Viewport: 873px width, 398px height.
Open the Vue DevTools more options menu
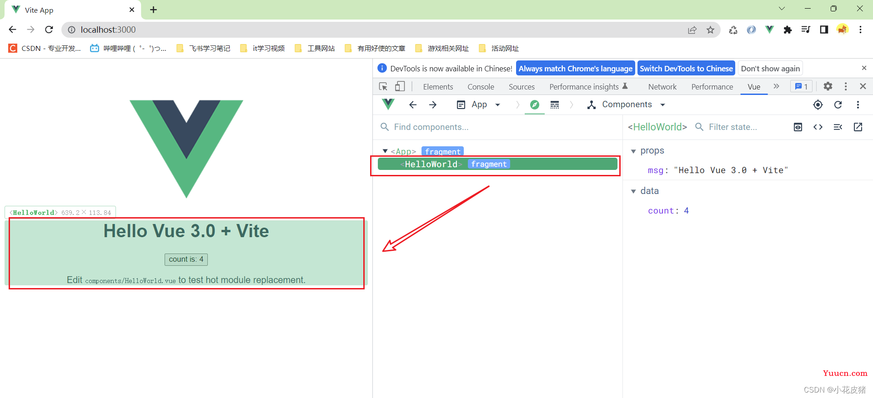(858, 105)
